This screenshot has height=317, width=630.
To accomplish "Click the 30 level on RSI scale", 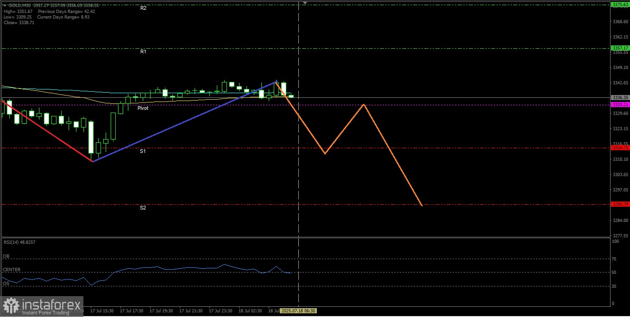I will coord(615,286).
